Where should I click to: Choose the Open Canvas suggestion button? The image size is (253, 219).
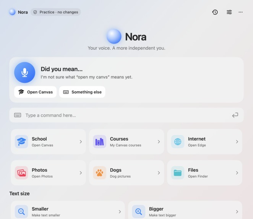(35, 92)
